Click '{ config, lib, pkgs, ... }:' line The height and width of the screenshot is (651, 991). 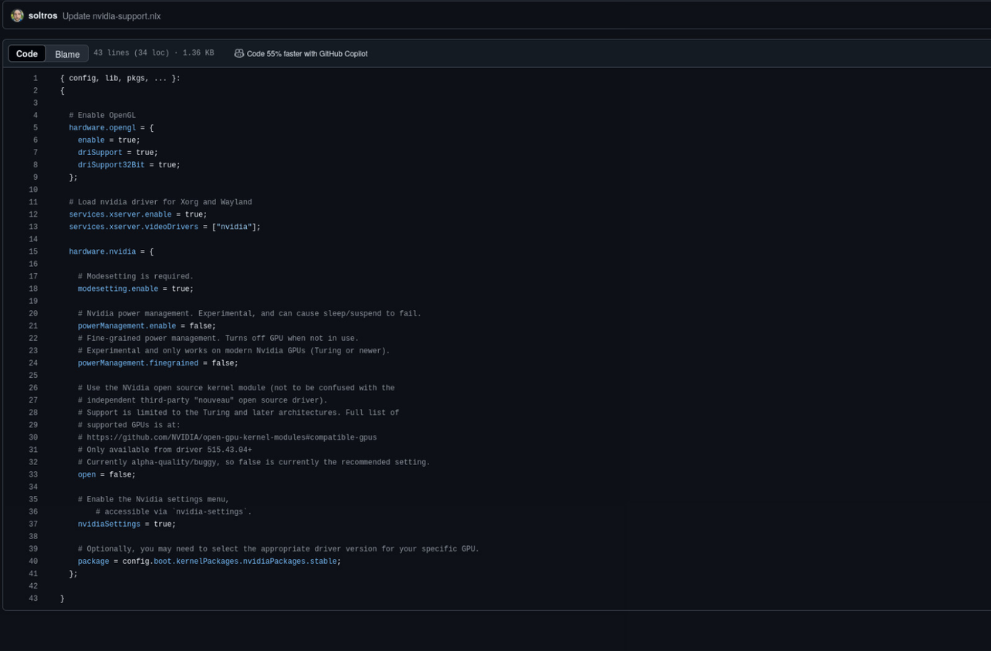click(x=120, y=79)
